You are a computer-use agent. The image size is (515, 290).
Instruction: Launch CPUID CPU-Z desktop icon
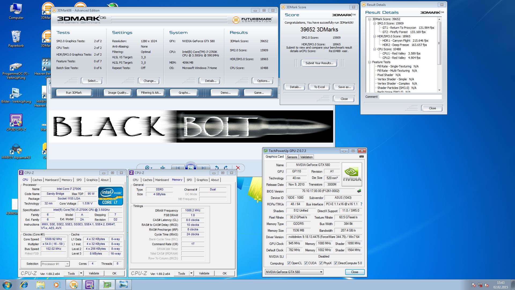(16, 122)
